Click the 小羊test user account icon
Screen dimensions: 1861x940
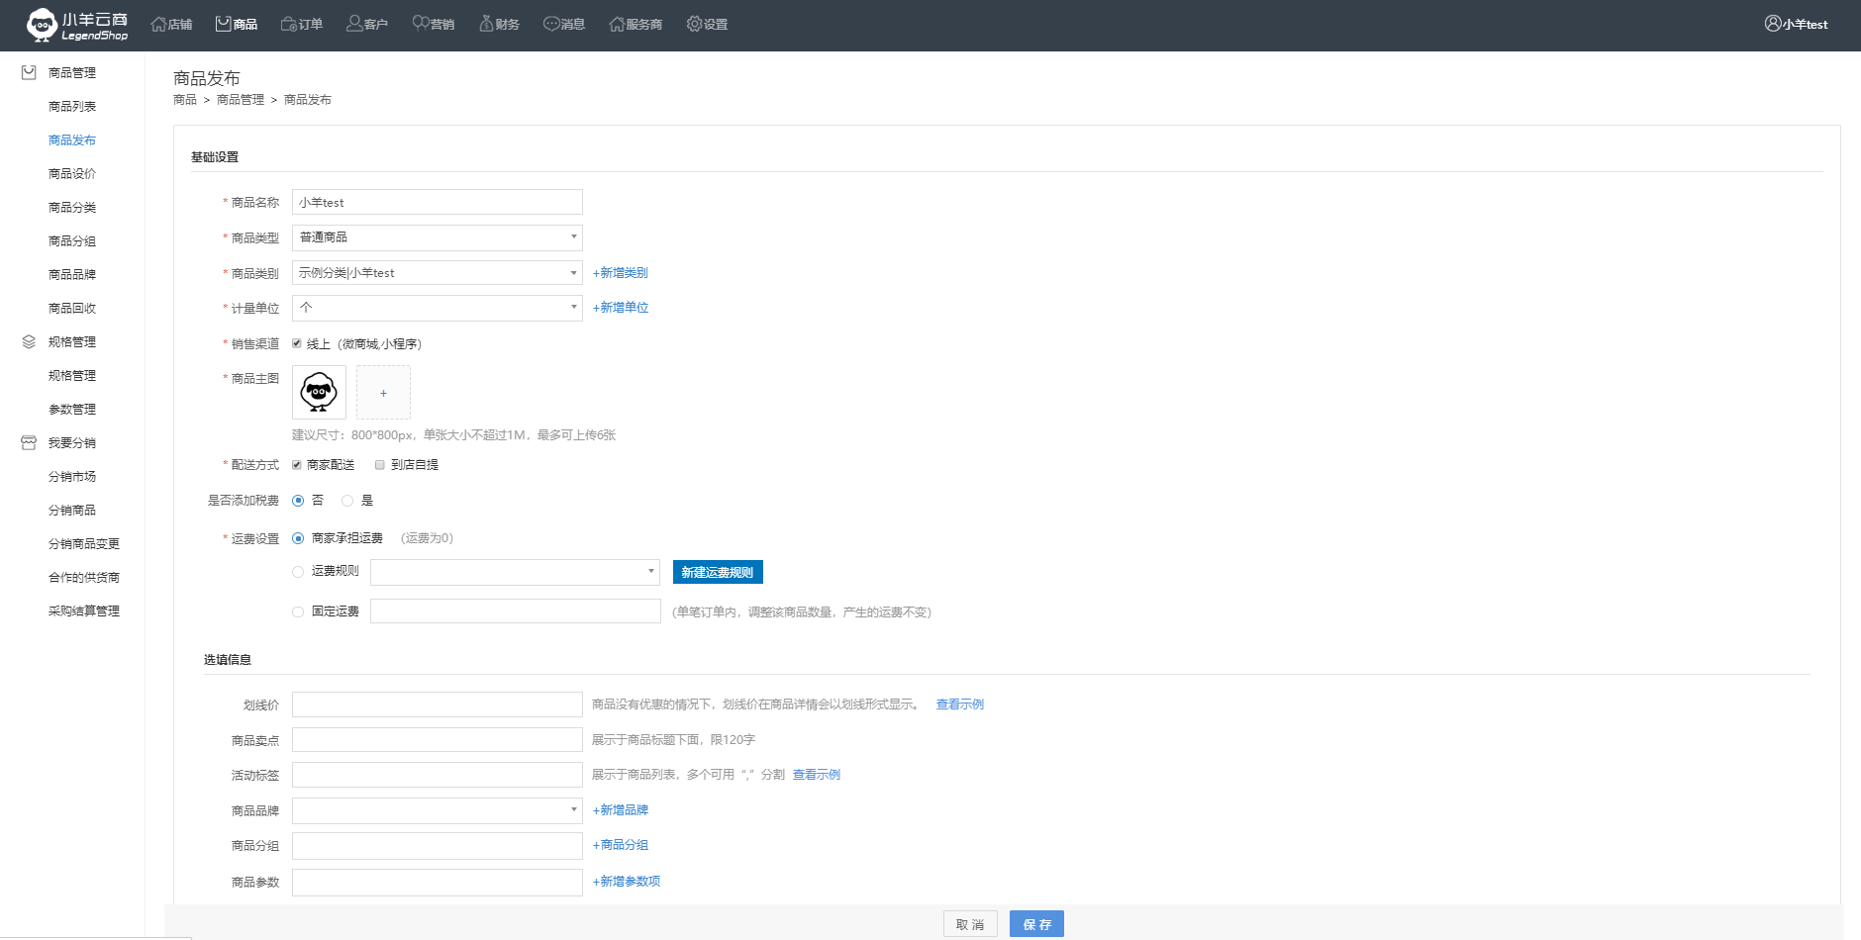tap(1773, 24)
